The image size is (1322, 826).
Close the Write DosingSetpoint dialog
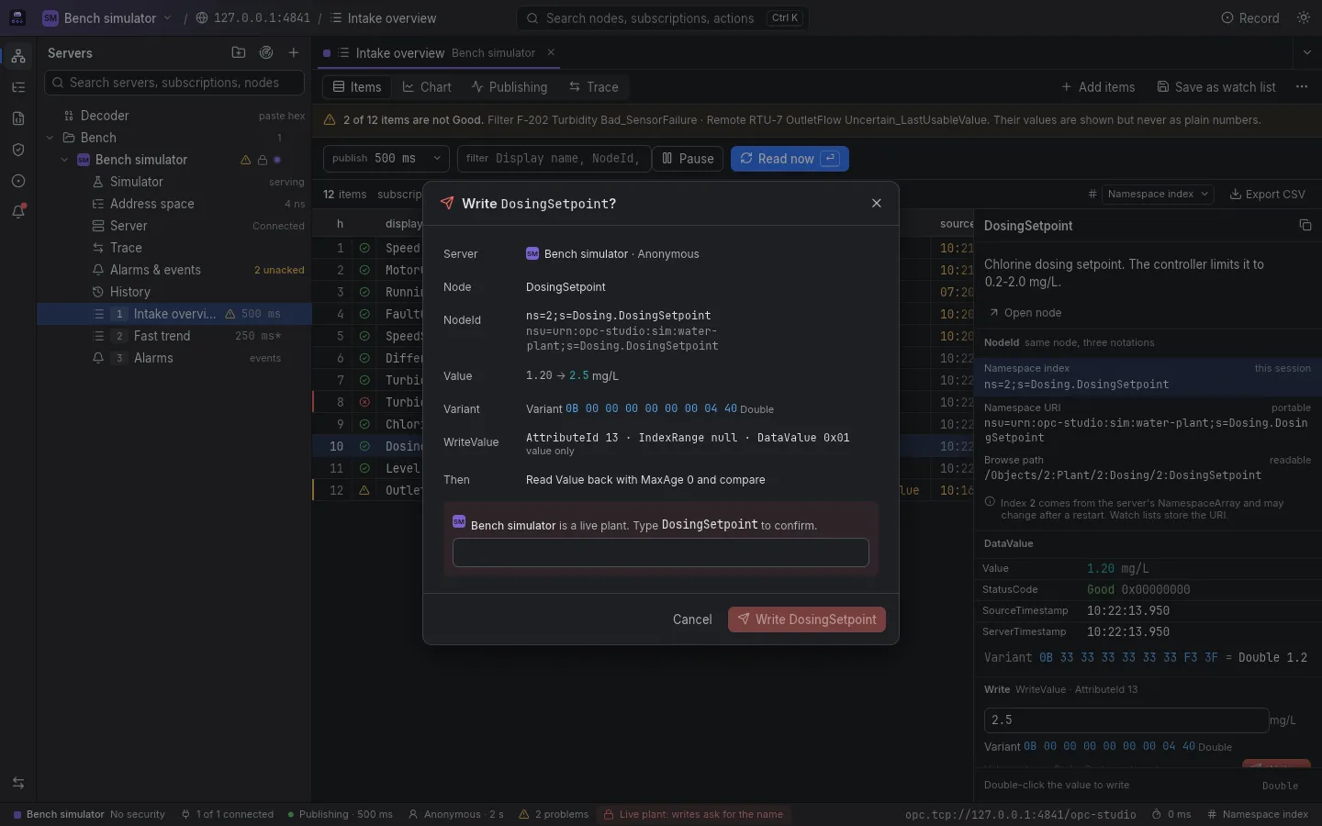[877, 204]
